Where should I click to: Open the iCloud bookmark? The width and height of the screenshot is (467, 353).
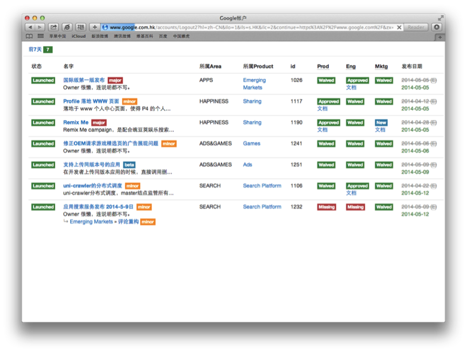tap(79, 36)
